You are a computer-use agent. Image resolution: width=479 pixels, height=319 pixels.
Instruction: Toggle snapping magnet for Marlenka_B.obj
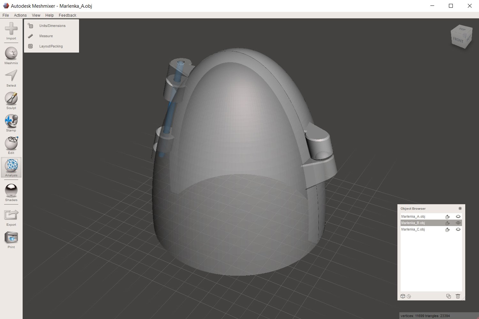(x=447, y=223)
